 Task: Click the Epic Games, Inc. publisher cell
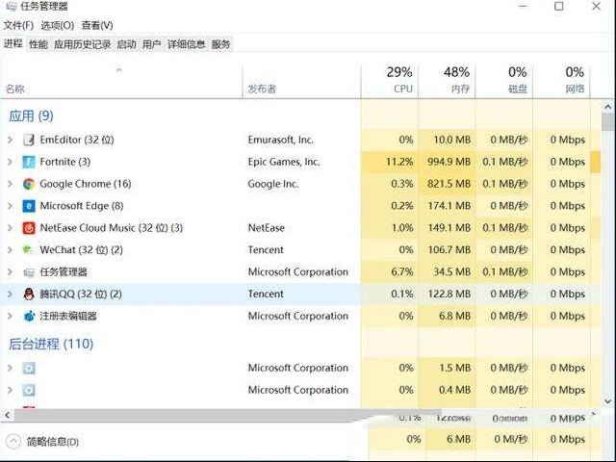284,162
